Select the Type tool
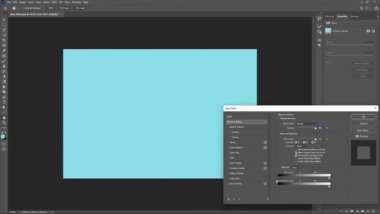Screen dimensions: 380x214 (x=4, y=102)
